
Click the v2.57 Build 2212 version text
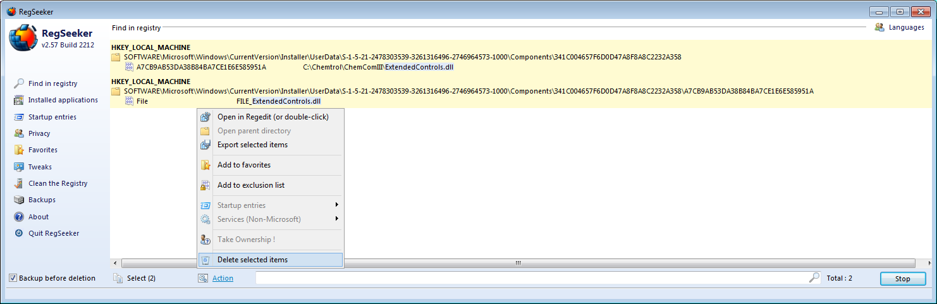[69, 45]
